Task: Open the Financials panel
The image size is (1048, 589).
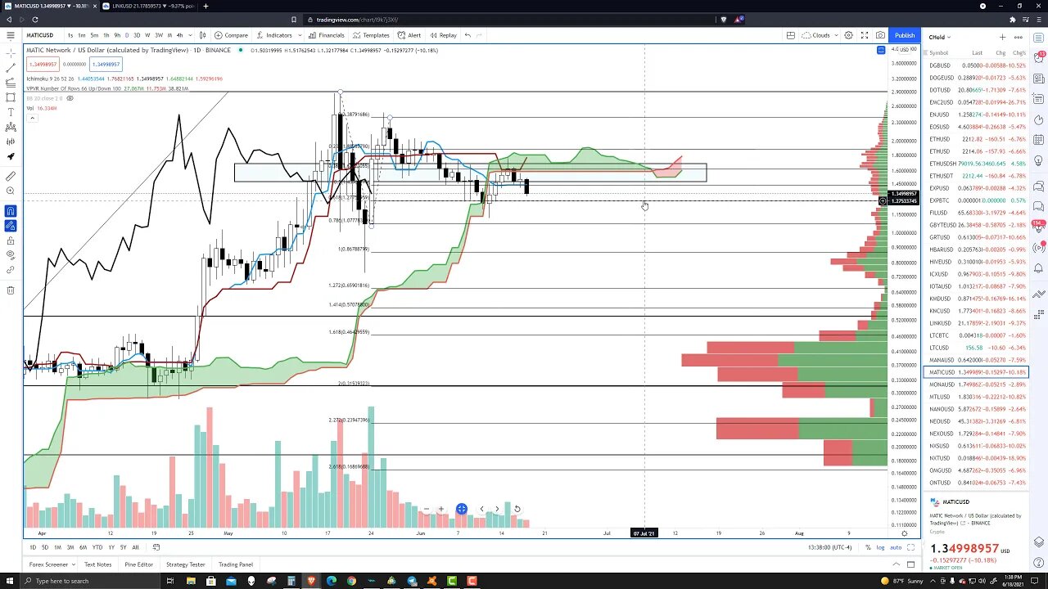Action: [x=326, y=35]
